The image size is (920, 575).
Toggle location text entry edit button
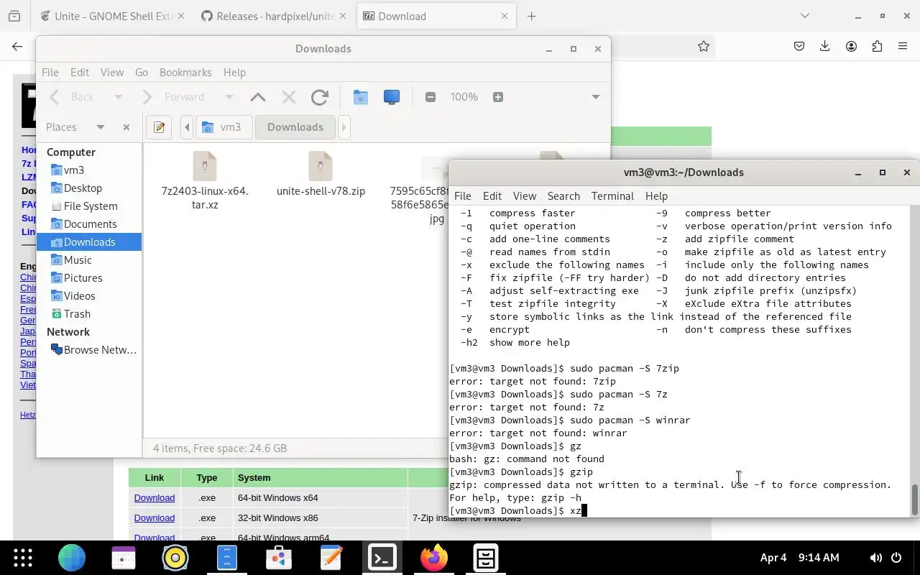pos(160,127)
